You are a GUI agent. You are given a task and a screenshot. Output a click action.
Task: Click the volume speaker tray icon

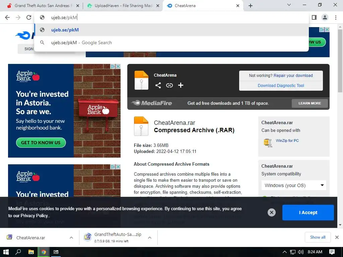301,252
